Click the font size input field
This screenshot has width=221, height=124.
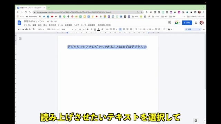click(x=80, y=29)
